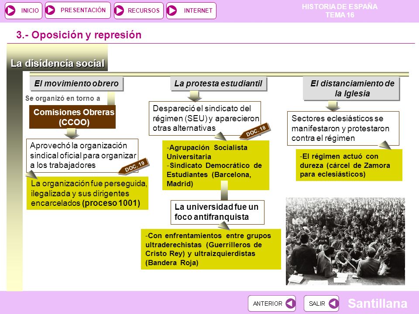Click the SALIR arrow icon

(333, 304)
